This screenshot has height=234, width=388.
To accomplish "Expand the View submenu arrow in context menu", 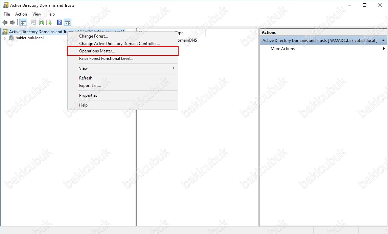I will point(174,68).
